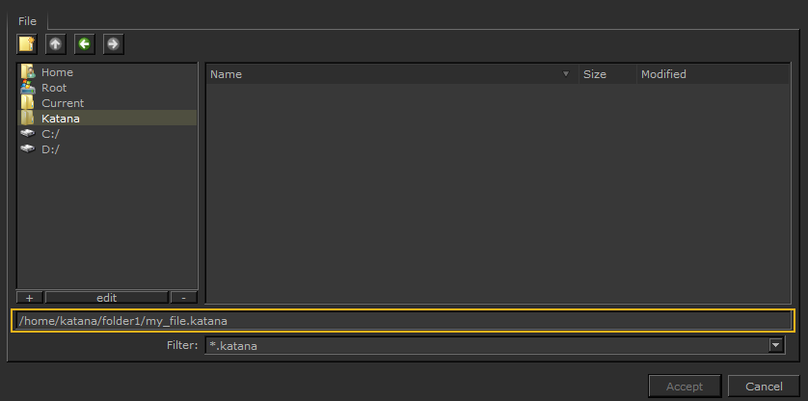Navigate forward with the right arrow

(x=114, y=44)
